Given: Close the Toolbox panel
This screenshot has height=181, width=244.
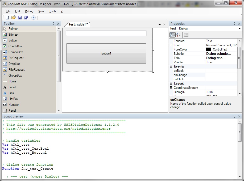Looking at the screenshot, I should tap(58, 24).
